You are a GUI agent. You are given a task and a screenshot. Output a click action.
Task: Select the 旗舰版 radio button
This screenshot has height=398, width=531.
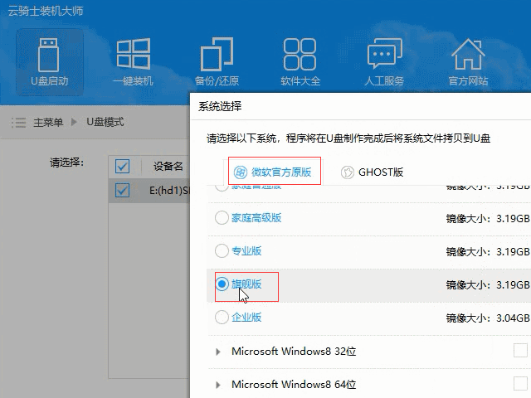222,284
